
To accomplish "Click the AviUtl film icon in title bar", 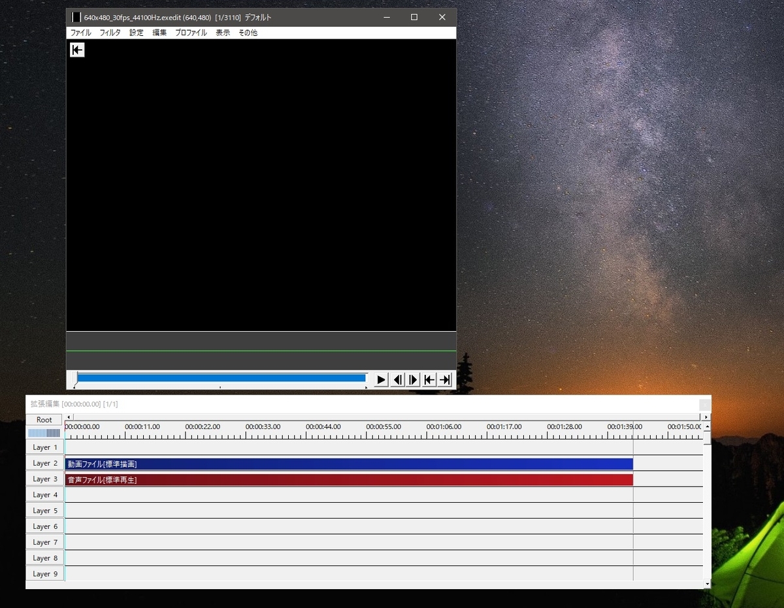I will [76, 18].
